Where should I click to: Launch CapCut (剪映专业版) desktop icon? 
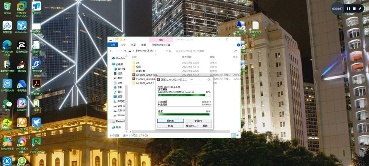[x=22, y=46]
